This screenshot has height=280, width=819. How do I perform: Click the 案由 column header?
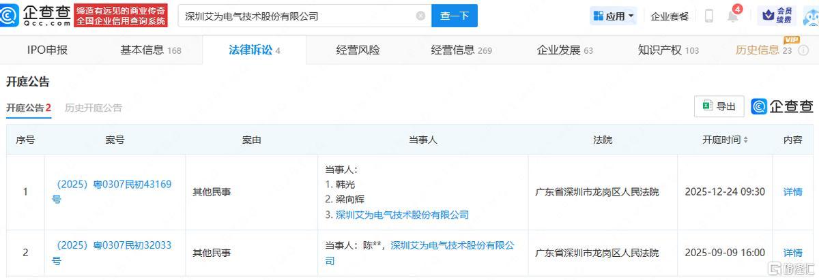point(251,140)
